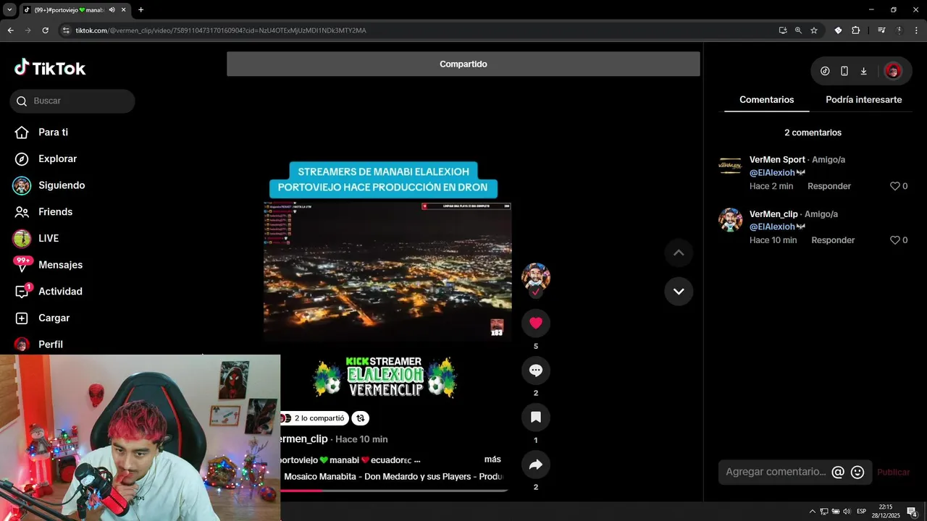Open the profile avatar menu at top right
Image resolution: width=927 pixels, height=521 pixels.
tap(893, 71)
